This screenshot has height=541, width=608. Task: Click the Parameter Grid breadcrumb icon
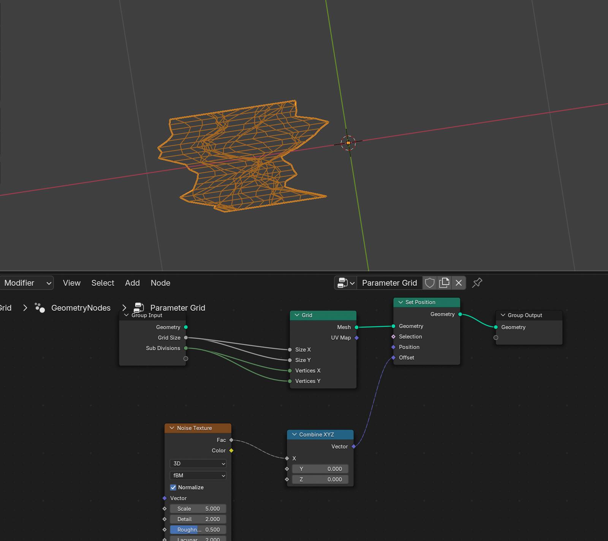tap(139, 308)
